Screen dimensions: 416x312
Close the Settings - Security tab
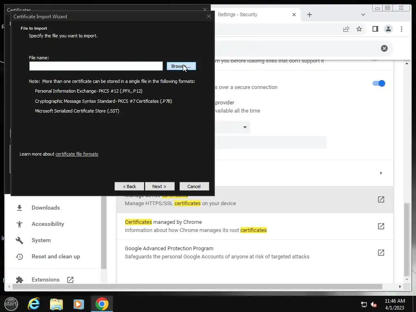pos(294,15)
